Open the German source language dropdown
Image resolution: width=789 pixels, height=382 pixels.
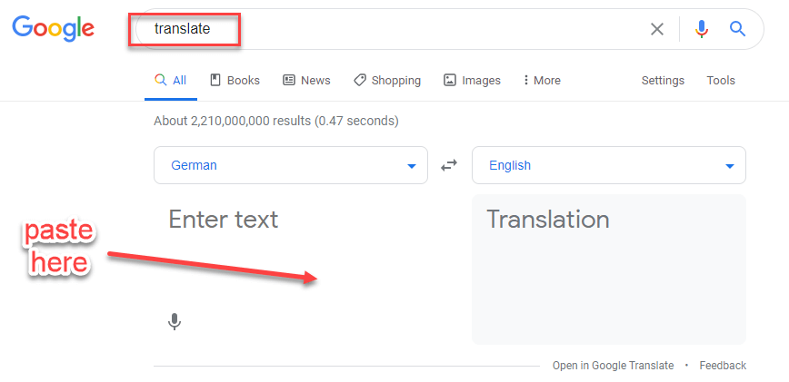tap(291, 165)
